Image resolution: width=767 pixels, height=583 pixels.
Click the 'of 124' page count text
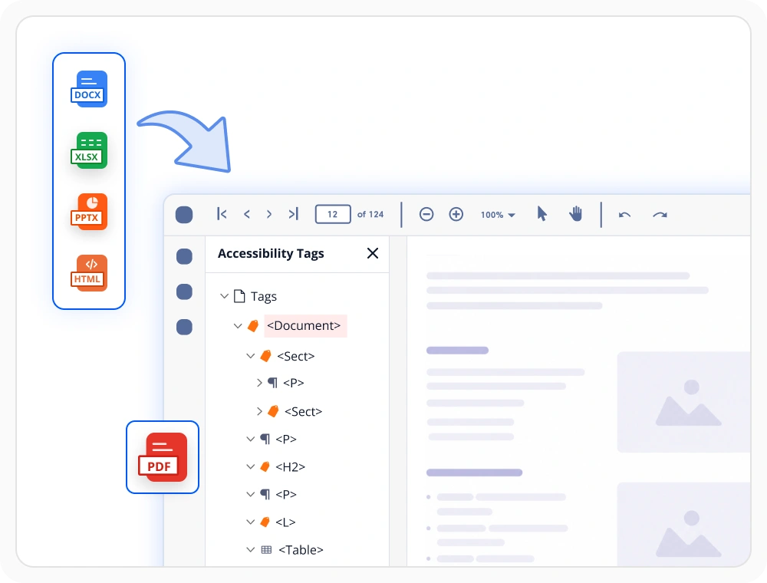pyautogui.click(x=370, y=214)
